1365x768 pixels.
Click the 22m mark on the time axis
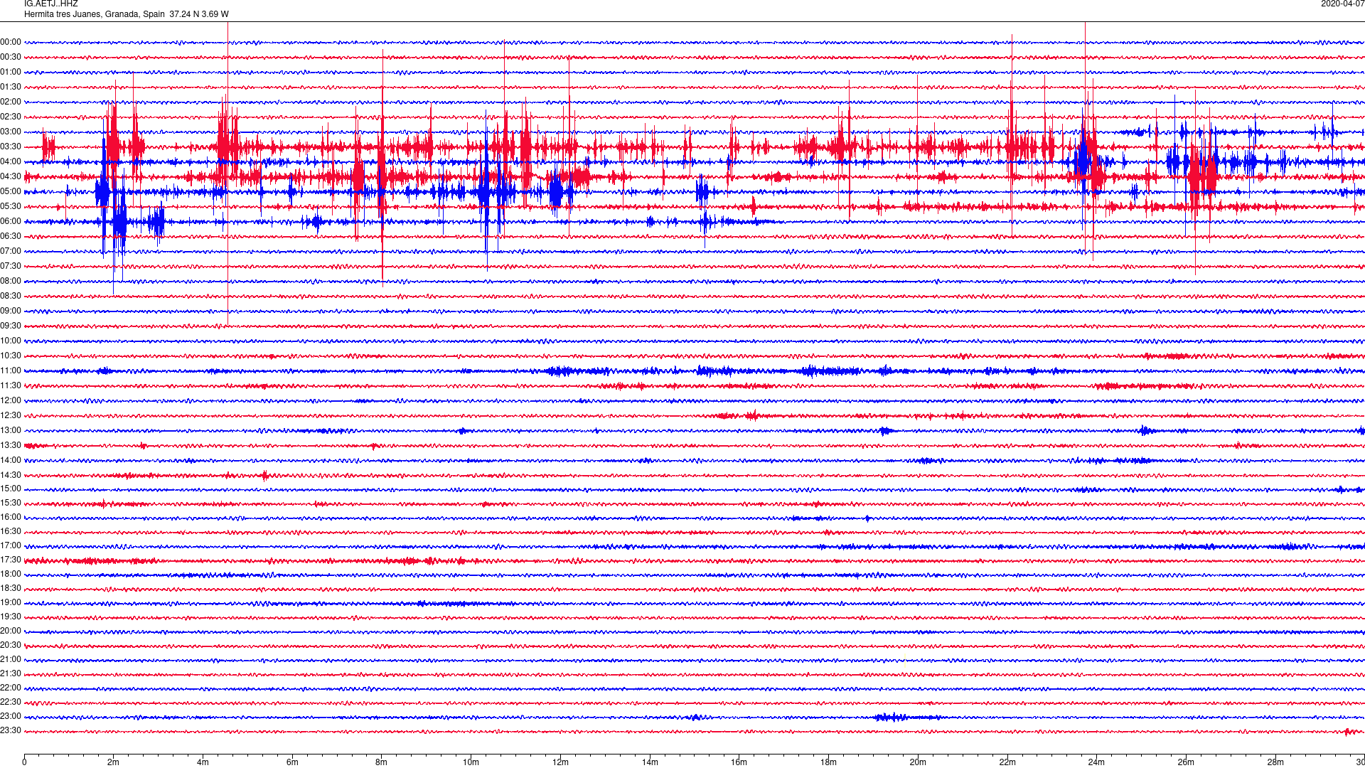tap(1007, 762)
